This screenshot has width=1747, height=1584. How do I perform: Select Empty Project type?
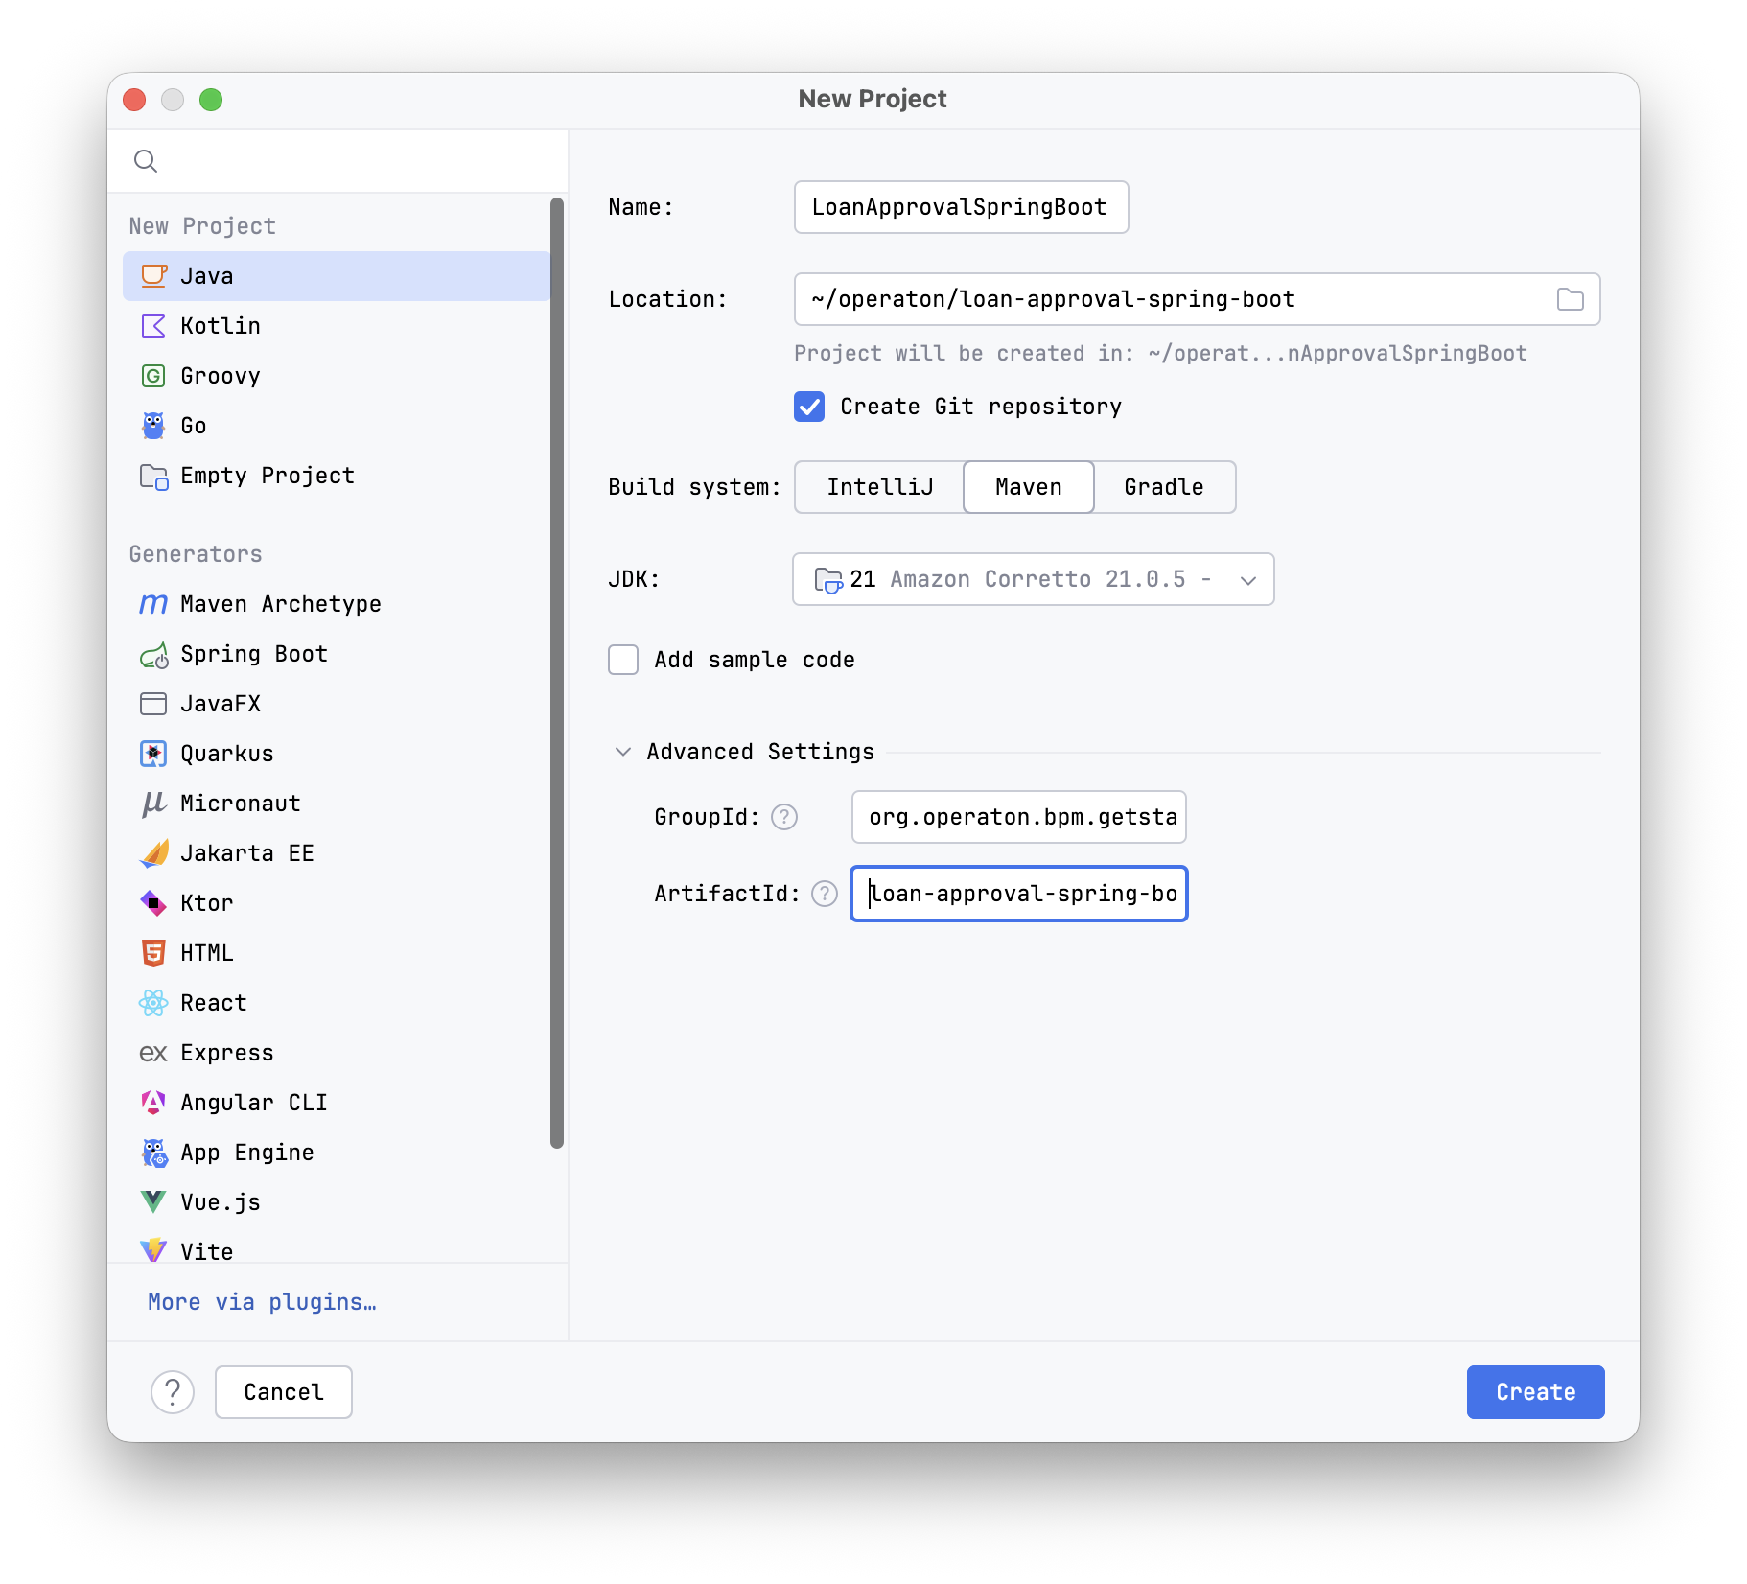(x=337, y=476)
